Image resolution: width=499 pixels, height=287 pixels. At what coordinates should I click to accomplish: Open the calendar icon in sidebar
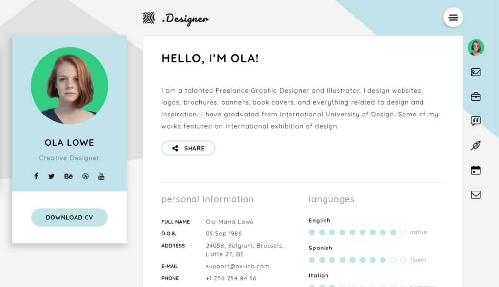pyautogui.click(x=476, y=170)
